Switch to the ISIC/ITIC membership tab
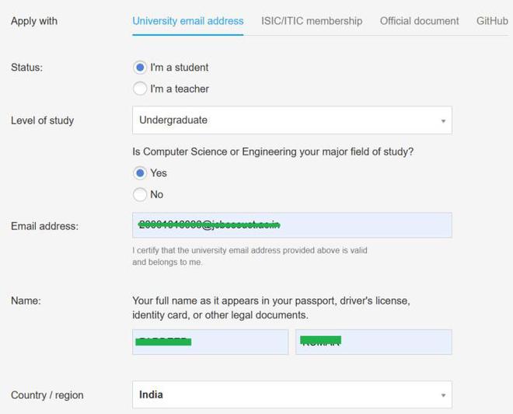Image resolution: width=513 pixels, height=414 pixels. 311,21
